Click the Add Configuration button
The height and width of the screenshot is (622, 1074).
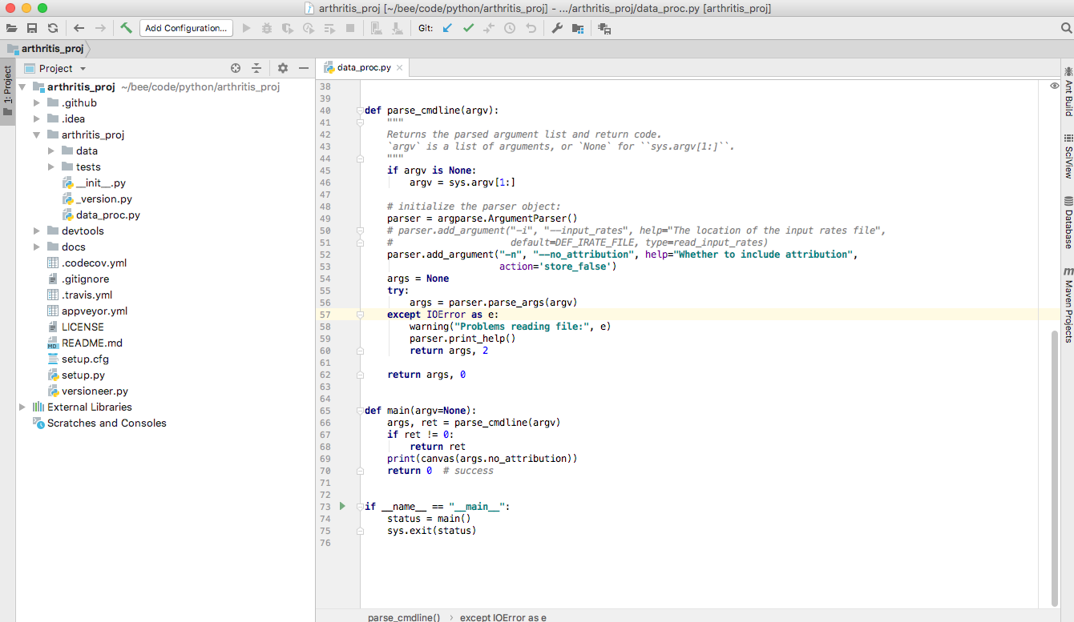point(186,28)
